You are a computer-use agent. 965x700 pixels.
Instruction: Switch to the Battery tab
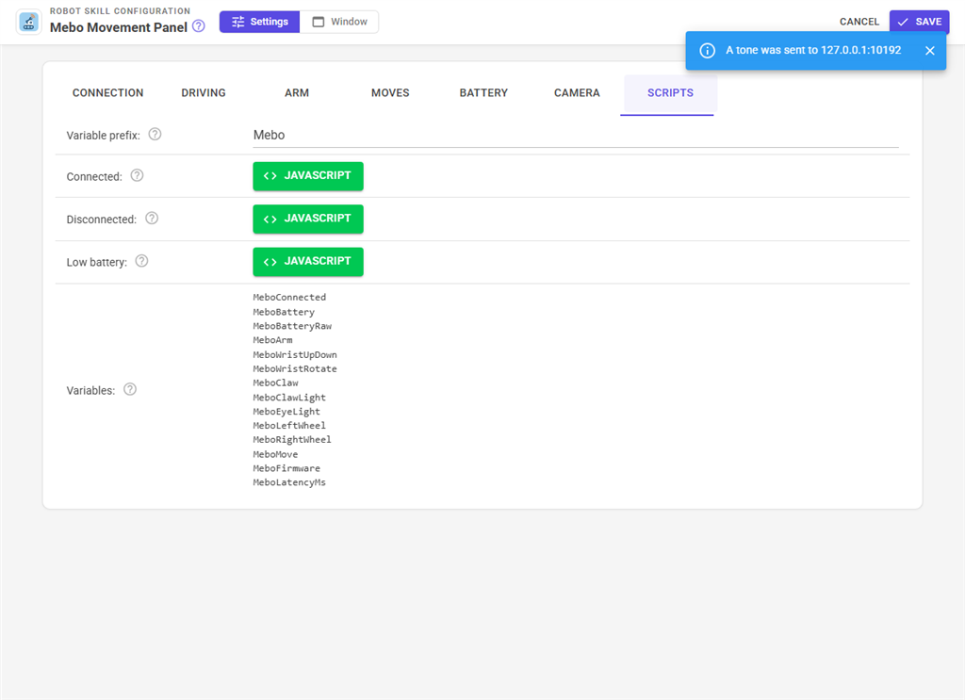483,93
